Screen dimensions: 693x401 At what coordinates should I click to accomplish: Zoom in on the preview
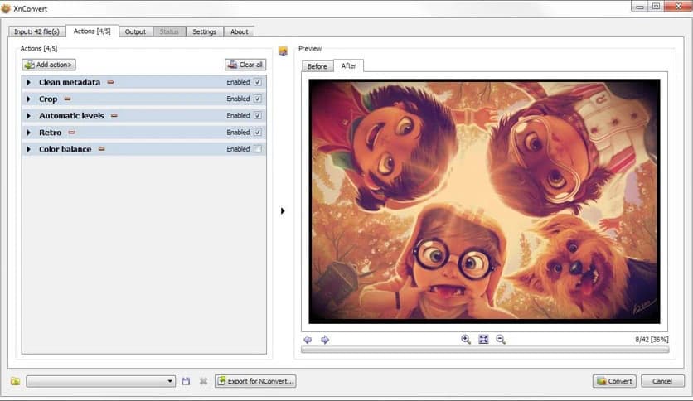tap(466, 339)
